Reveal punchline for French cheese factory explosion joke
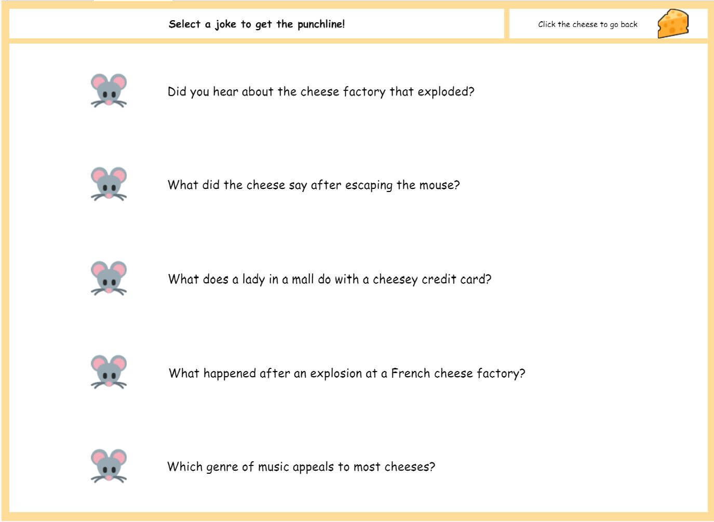 347,373
